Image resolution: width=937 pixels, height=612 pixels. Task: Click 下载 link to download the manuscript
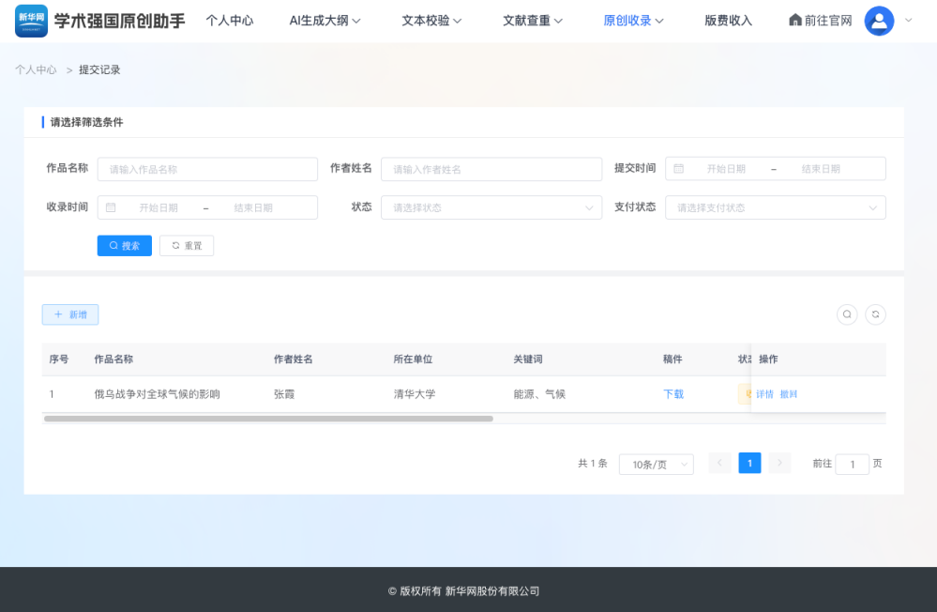(x=673, y=394)
